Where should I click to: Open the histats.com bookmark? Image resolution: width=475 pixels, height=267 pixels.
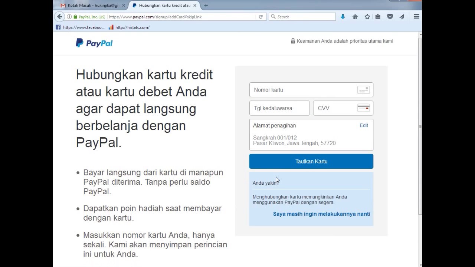(129, 27)
